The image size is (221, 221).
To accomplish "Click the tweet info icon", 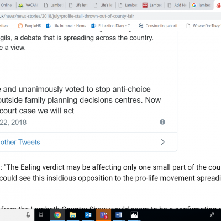I will (x=162, y=122).
